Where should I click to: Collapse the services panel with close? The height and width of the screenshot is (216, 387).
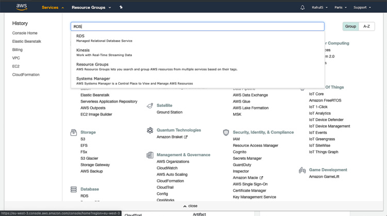coord(190,206)
